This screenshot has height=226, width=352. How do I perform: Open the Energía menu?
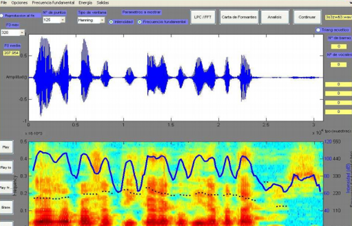tap(85, 3)
